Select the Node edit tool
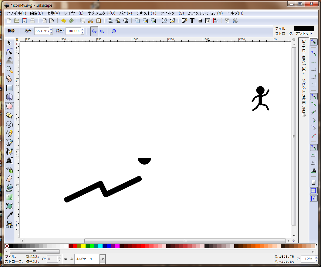 (x=9, y=51)
